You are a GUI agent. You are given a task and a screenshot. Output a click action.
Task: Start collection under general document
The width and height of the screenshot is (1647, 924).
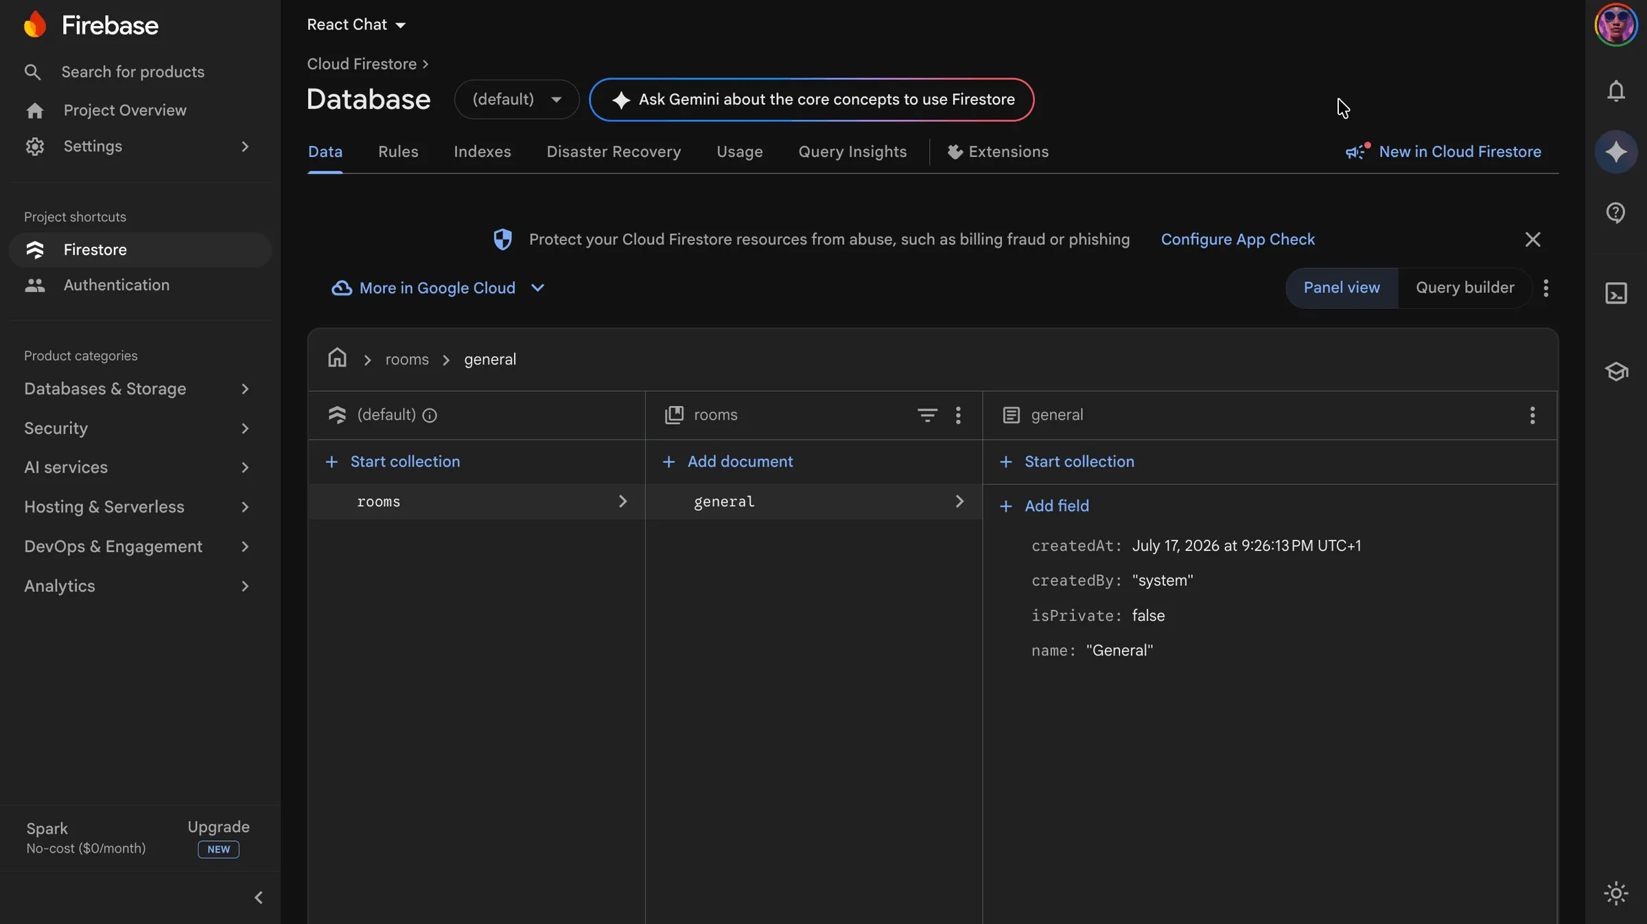coord(1067,462)
